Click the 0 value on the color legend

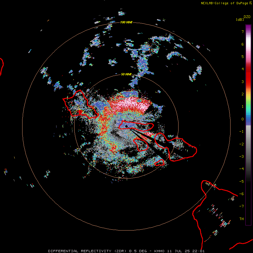[x=243, y=119]
